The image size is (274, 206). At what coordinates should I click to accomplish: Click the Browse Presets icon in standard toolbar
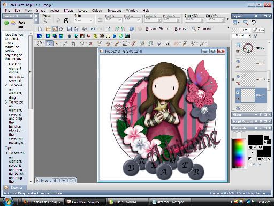click(x=55, y=29)
